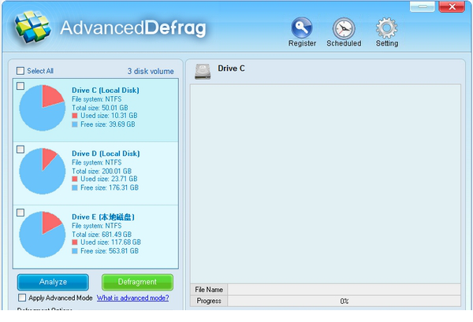Screen dimensions: 473x322
Task: Click the AdvancedDefrag cube logo
Action: (33, 27)
